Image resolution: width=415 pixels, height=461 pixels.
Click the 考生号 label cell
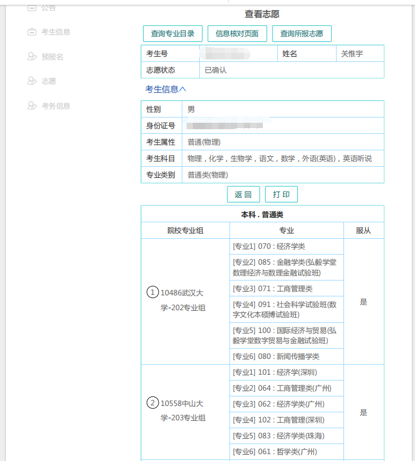click(171, 53)
